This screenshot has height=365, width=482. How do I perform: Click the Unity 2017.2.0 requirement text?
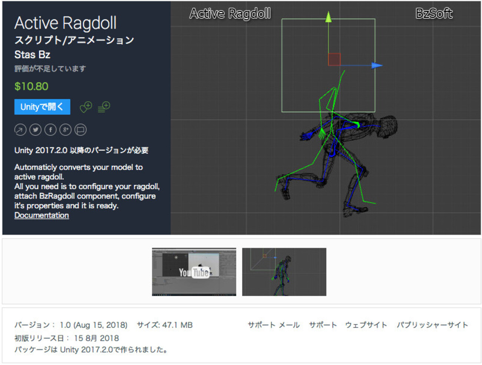pyautogui.click(x=81, y=150)
